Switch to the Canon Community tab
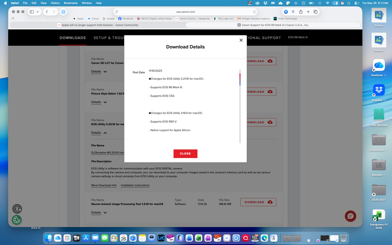This screenshot has width=392, height=245. (97, 25)
